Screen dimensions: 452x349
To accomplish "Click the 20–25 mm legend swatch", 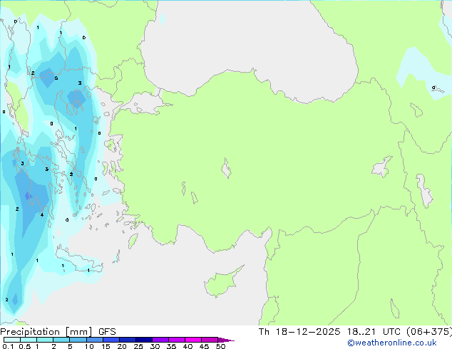I will [x=127, y=340].
